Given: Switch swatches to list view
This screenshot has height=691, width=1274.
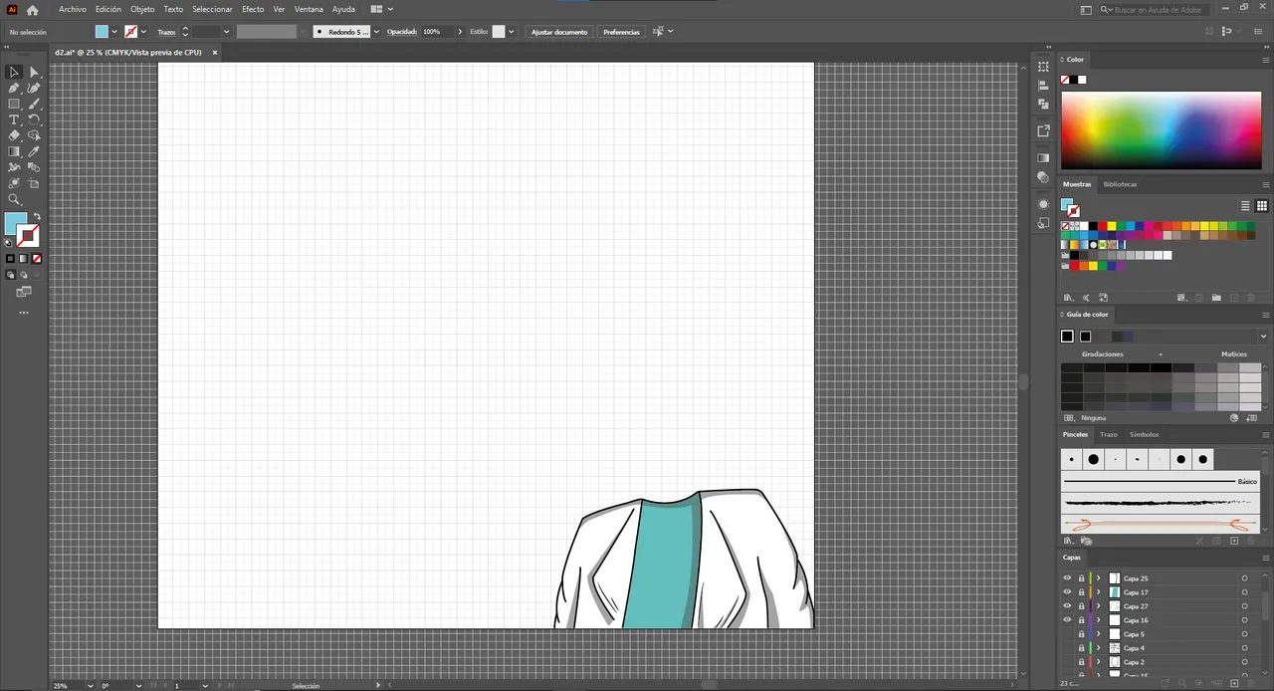Looking at the screenshot, I should (x=1245, y=206).
